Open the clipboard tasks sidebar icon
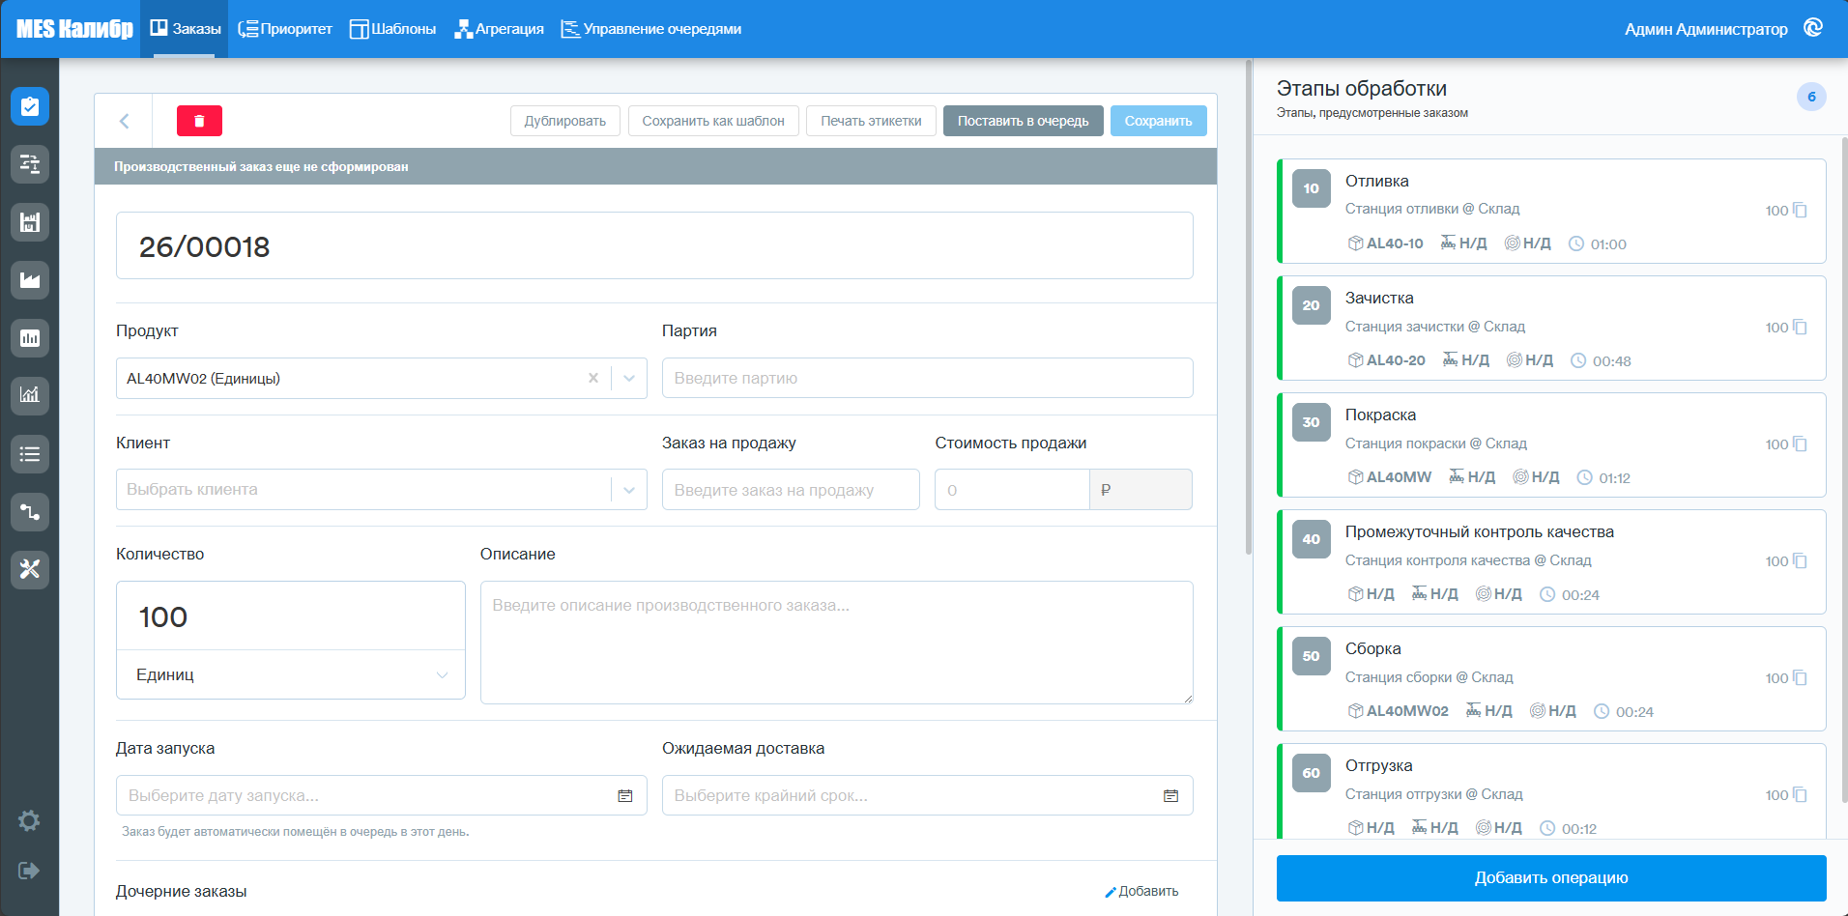 point(30,106)
